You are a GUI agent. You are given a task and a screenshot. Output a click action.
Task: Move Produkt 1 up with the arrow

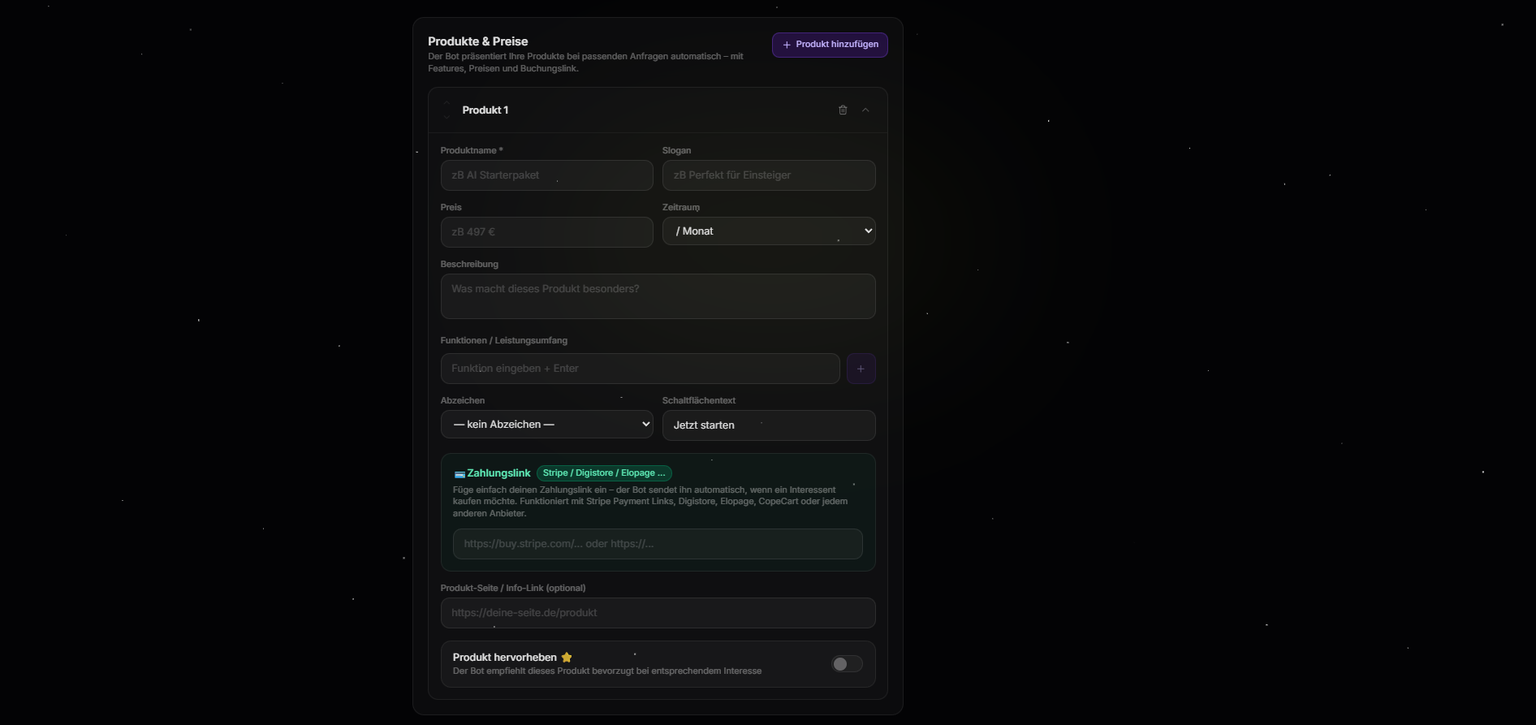pos(447,103)
